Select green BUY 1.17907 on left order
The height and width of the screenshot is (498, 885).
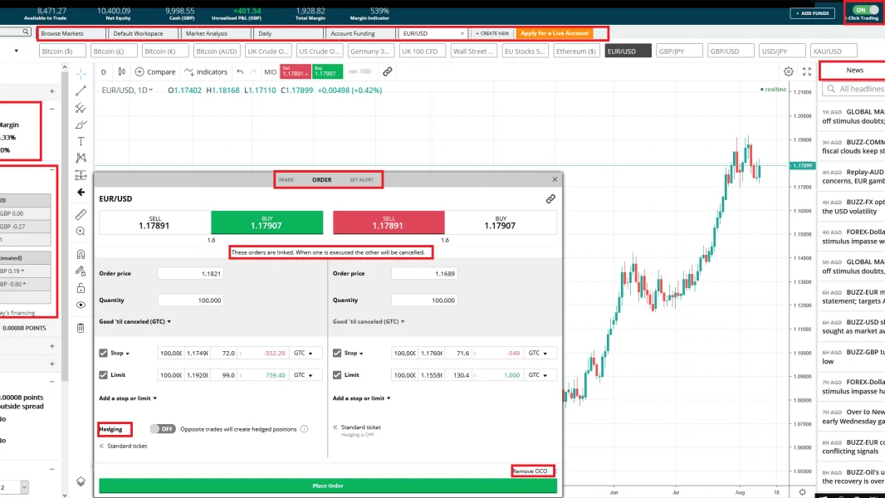pos(267,222)
